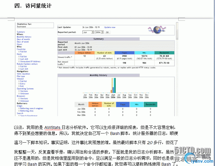Open Visits duration link

pos(23,74)
